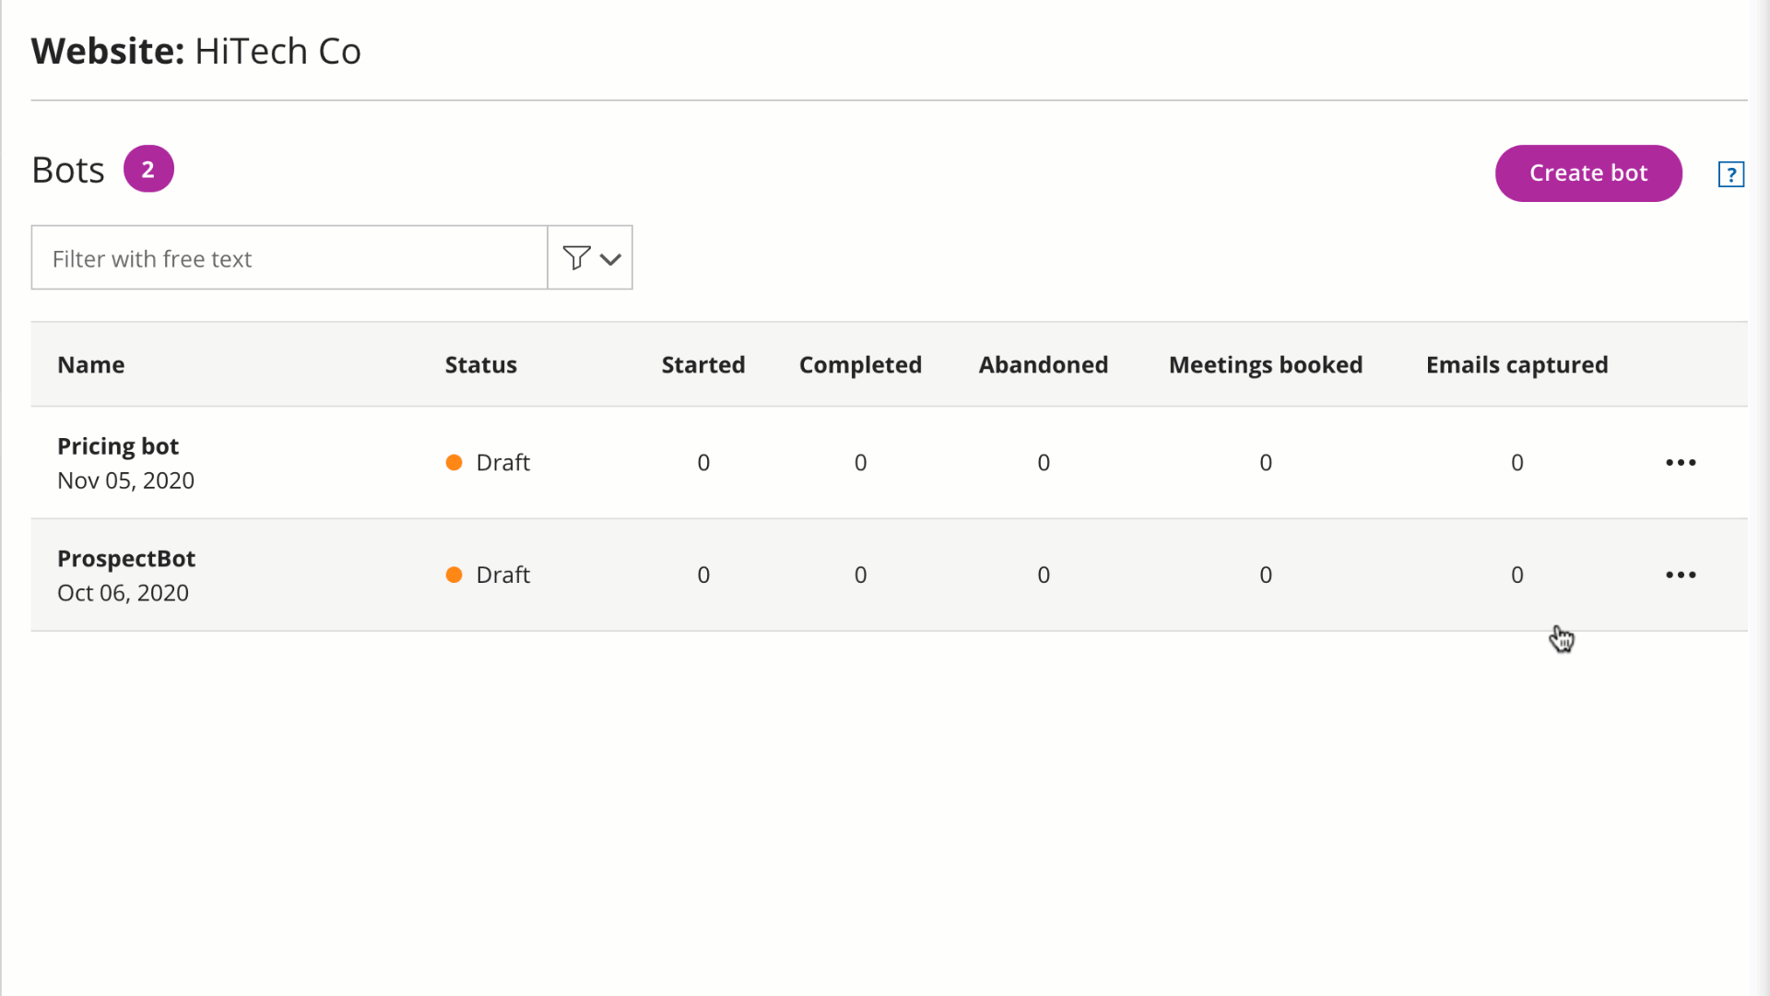Sort by Emails captured column header
The image size is (1770, 996).
(1516, 364)
